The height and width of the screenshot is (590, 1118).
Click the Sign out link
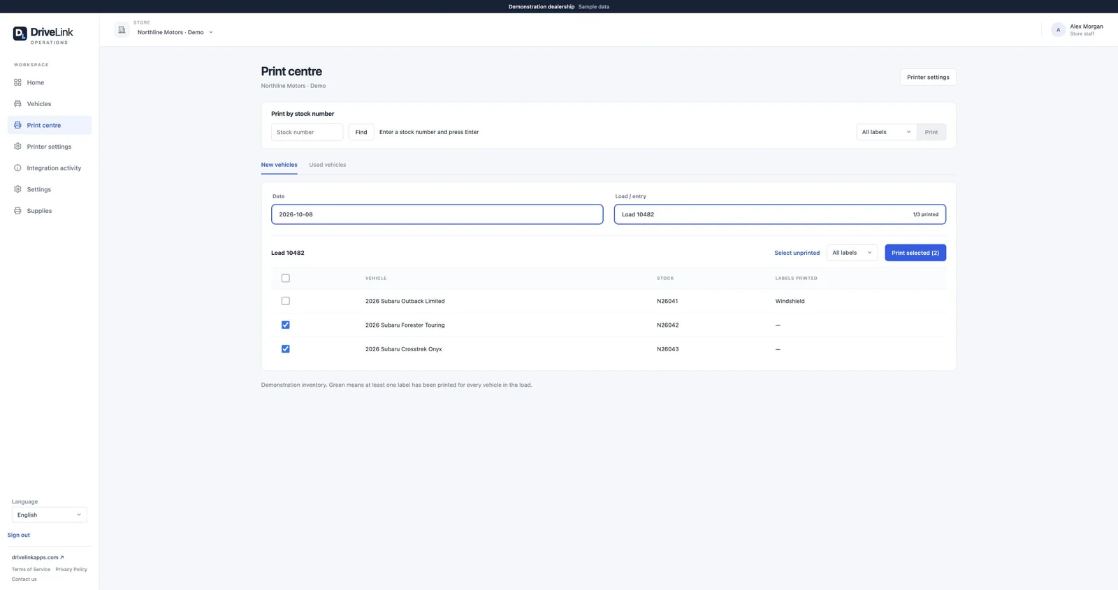coord(19,535)
